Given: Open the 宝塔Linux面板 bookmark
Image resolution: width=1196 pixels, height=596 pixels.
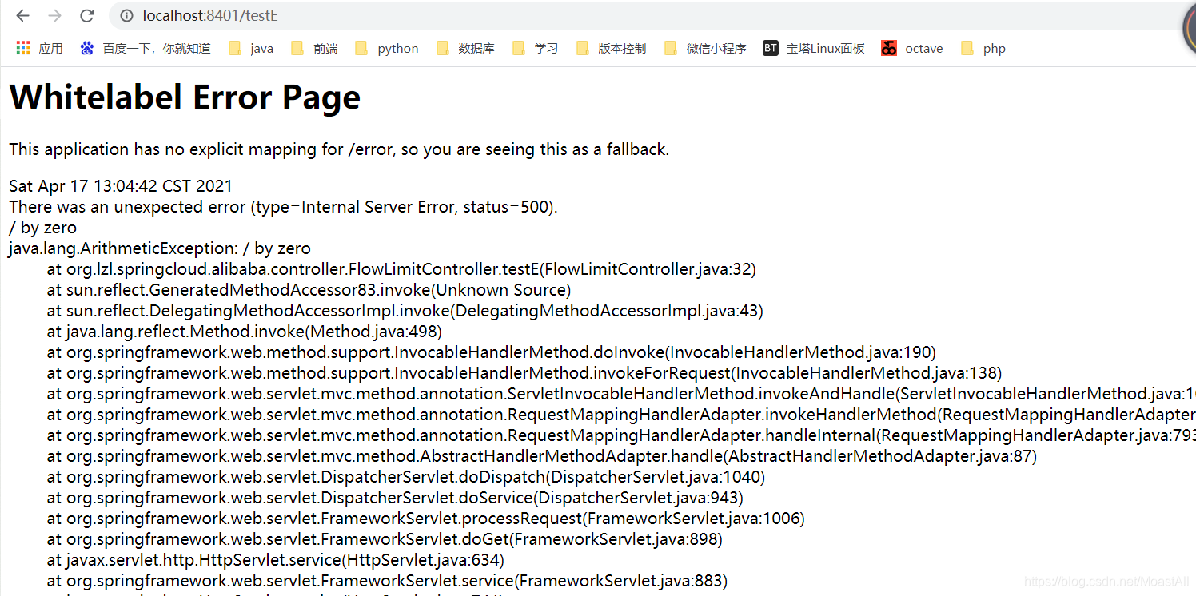Looking at the screenshot, I should point(814,49).
